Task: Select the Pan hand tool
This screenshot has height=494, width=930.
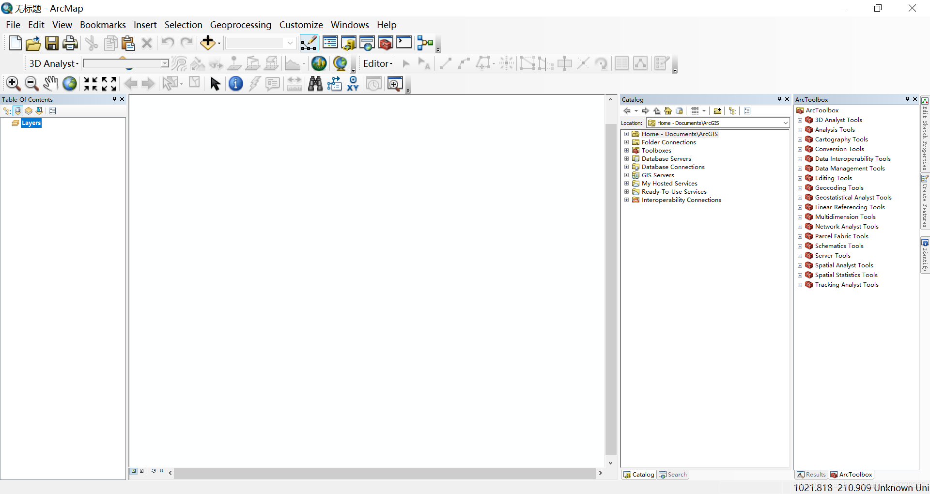Action: click(50, 83)
